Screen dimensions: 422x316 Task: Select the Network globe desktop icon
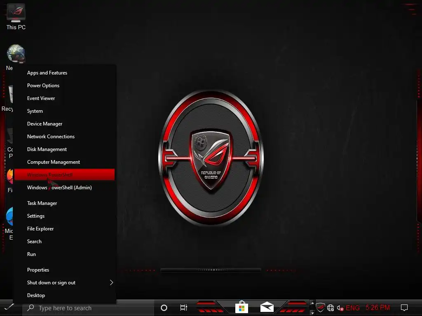pyautogui.click(x=16, y=53)
